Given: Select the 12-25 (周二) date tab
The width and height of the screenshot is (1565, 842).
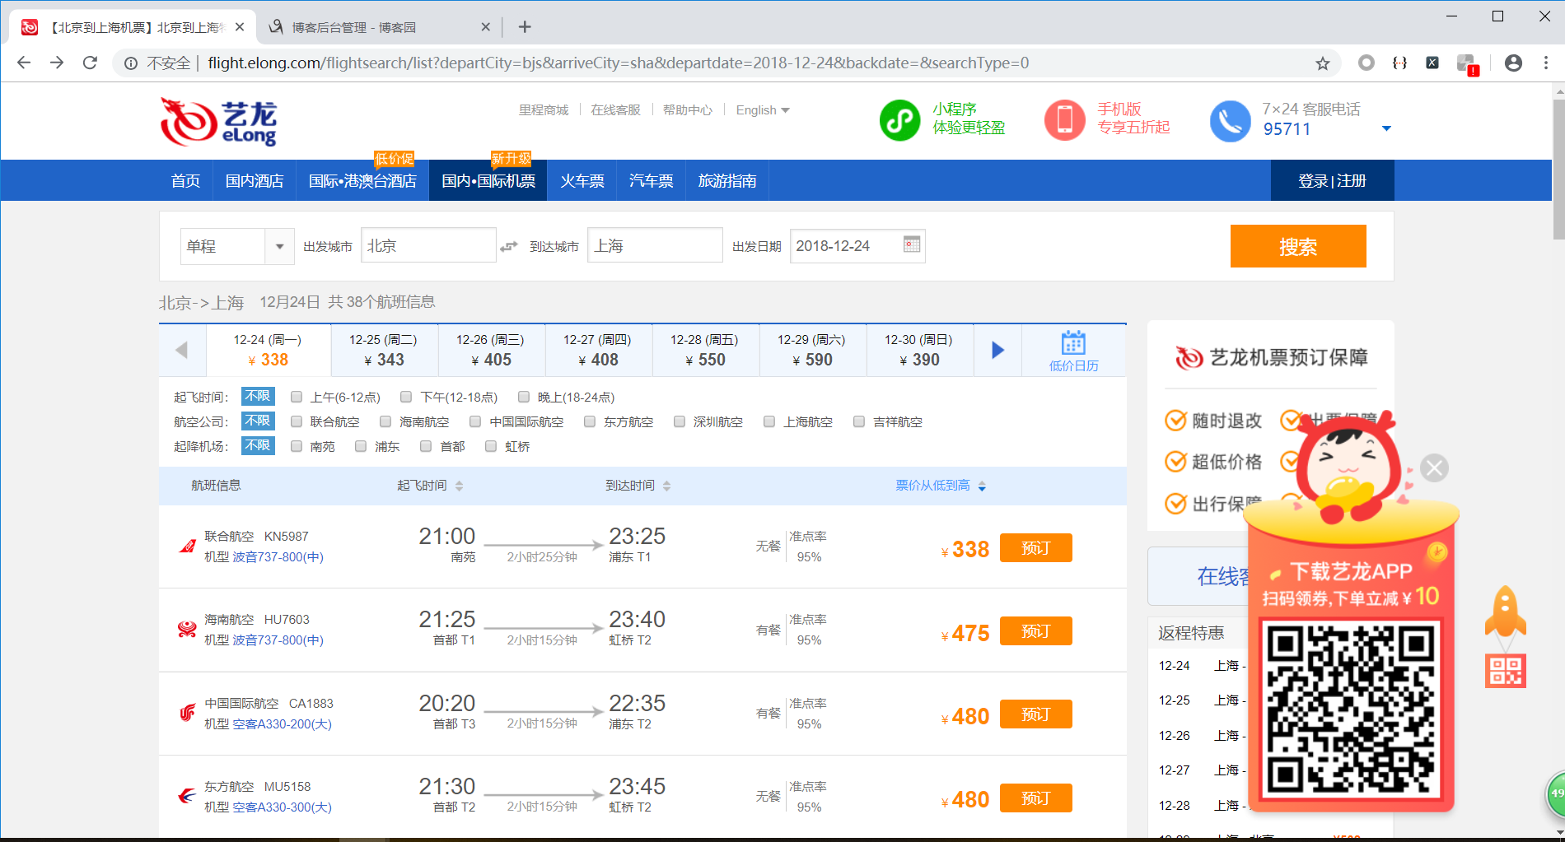Looking at the screenshot, I should 384,350.
